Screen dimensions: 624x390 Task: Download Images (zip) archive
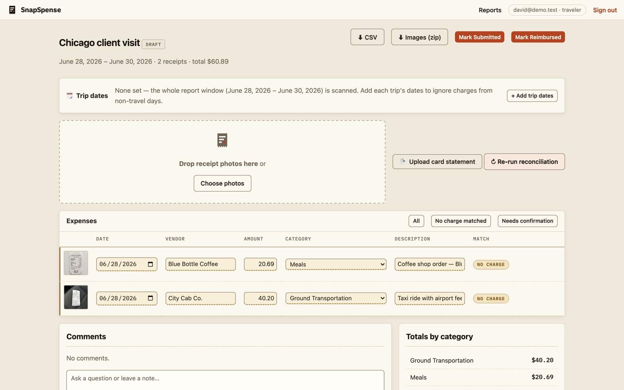(x=420, y=37)
